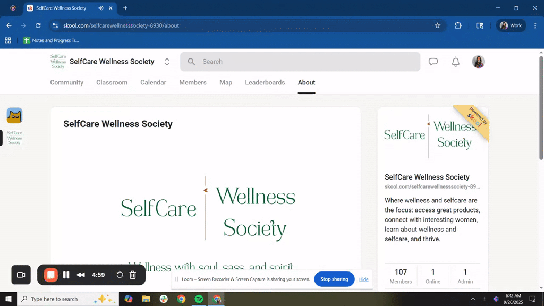Open the Community tab
This screenshot has width=544, height=306.
pyautogui.click(x=66, y=82)
